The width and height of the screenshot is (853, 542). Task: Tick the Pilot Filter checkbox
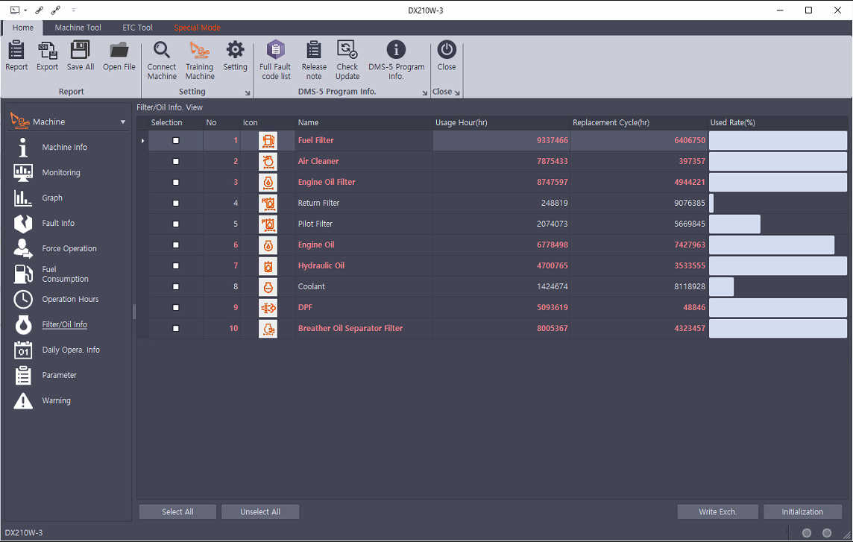coord(176,224)
